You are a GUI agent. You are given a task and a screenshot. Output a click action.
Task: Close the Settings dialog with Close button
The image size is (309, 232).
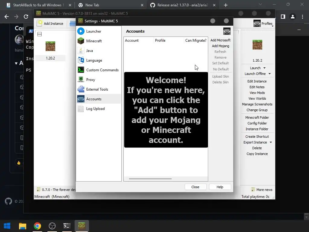pyautogui.click(x=196, y=187)
